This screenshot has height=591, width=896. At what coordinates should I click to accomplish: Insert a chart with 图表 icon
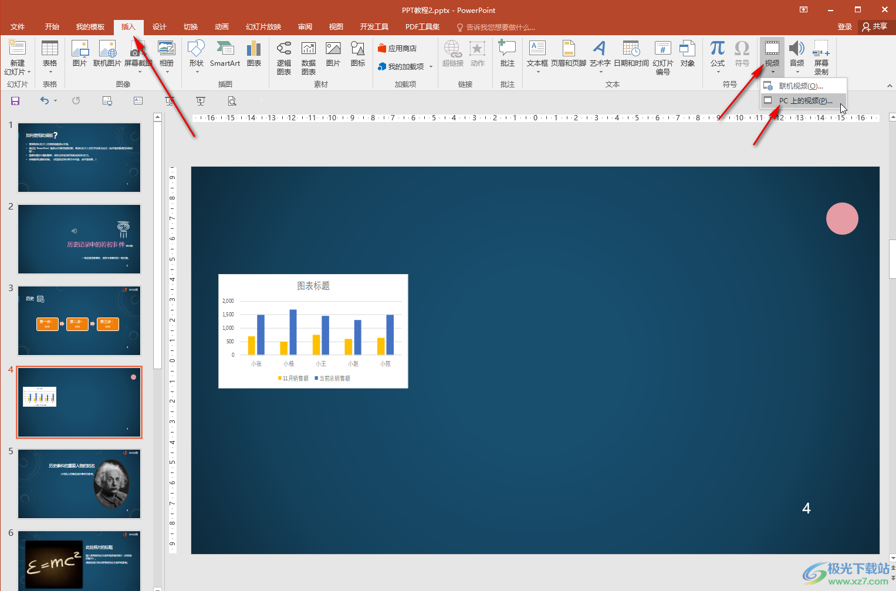[254, 54]
